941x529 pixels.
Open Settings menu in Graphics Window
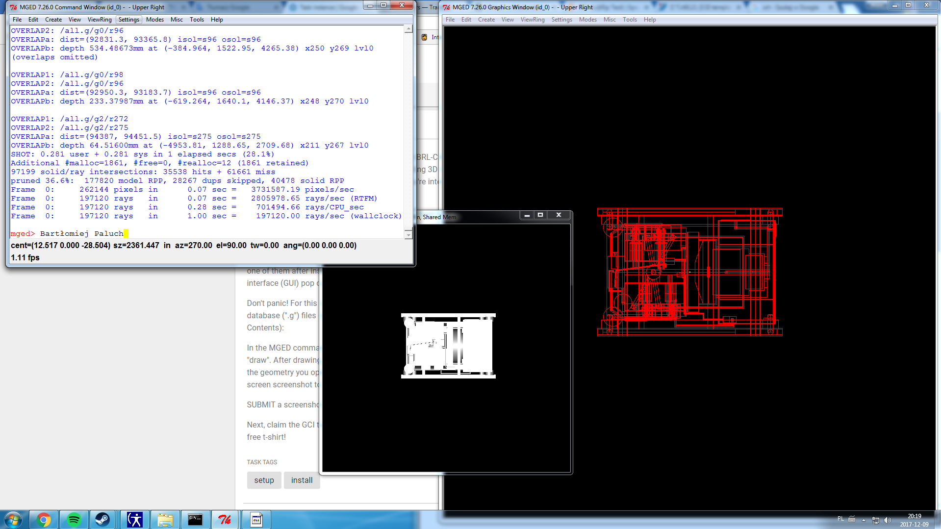(562, 20)
